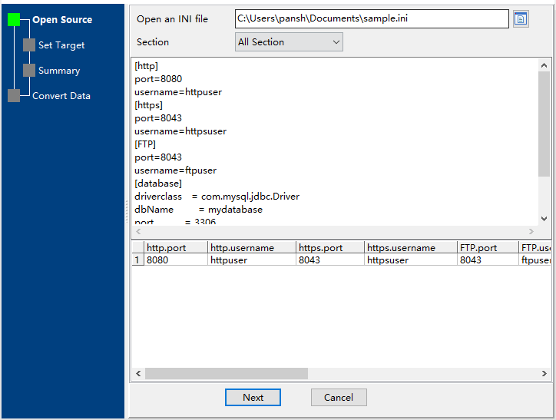Click the https.username column header
Viewport: 556px width, 420px height.
coord(410,248)
